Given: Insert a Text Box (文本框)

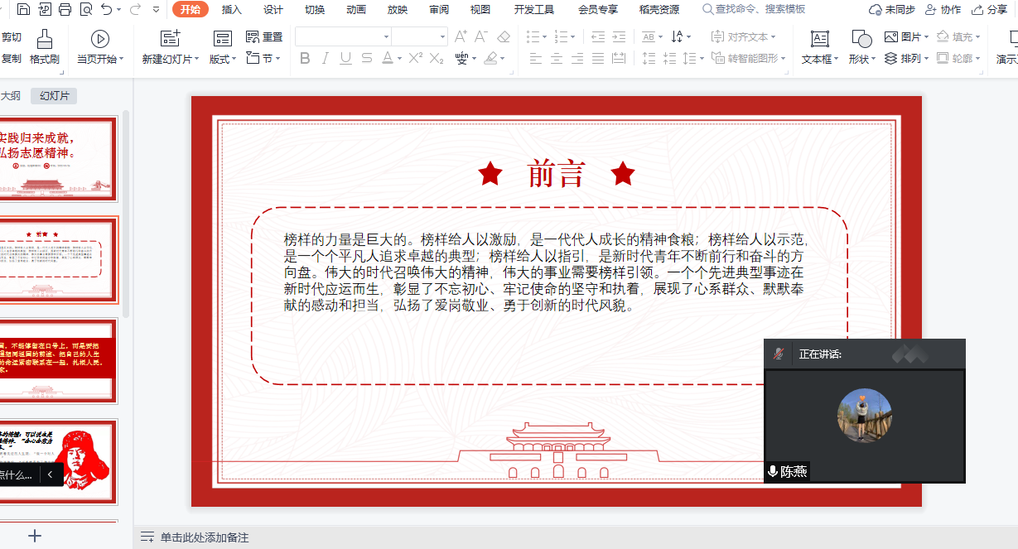Looking at the screenshot, I should 820,48.
